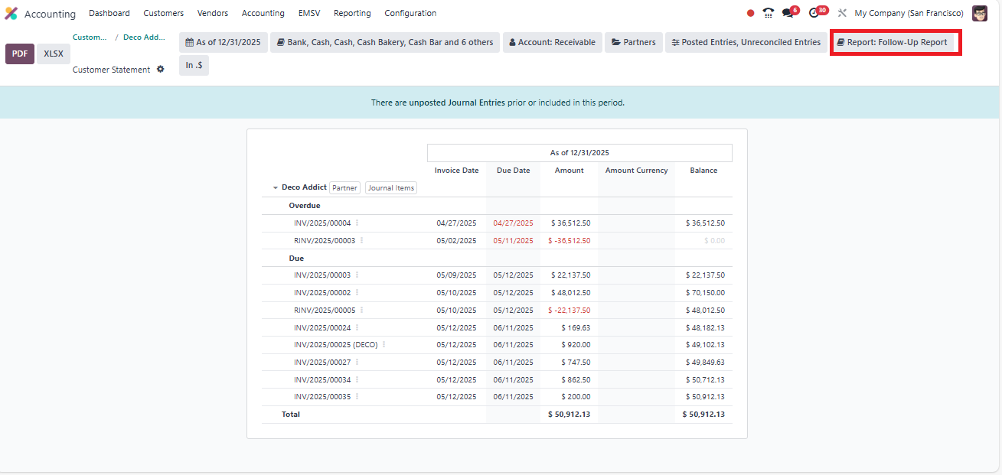Click the INV/2025/00004 invoice name
The width and height of the screenshot is (1002, 475).
pyautogui.click(x=322, y=223)
